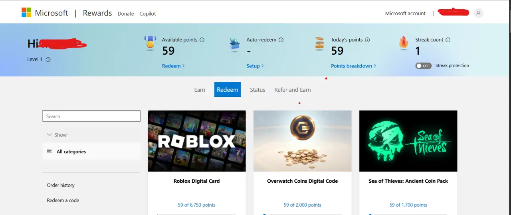Click the Microsoft logo

tap(45, 13)
